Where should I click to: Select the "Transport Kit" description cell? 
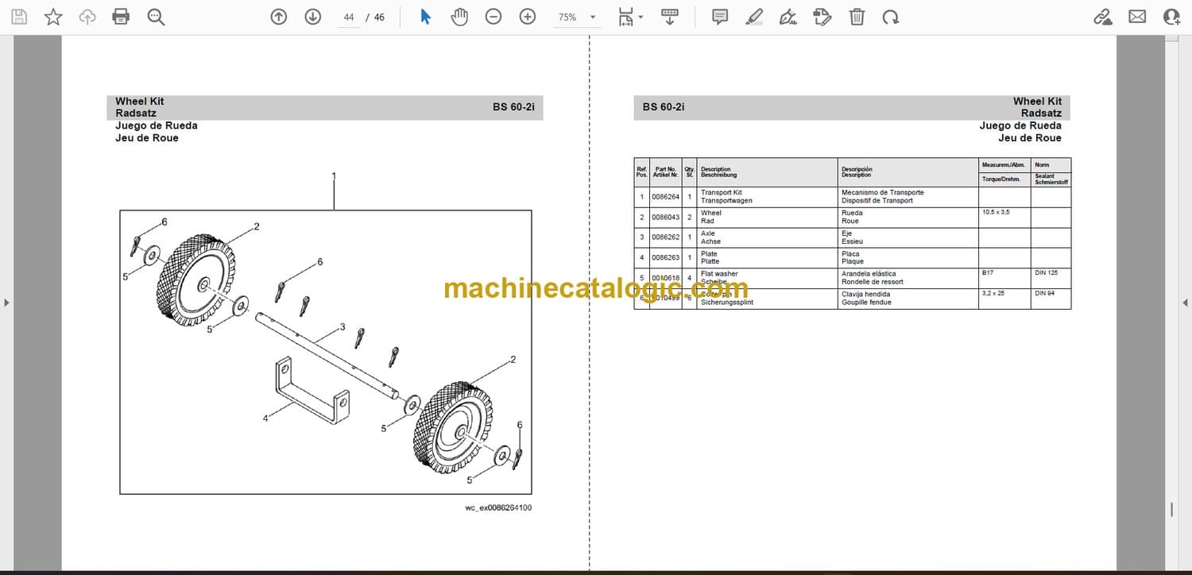click(x=768, y=196)
